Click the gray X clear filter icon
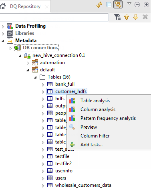 (145, 17)
